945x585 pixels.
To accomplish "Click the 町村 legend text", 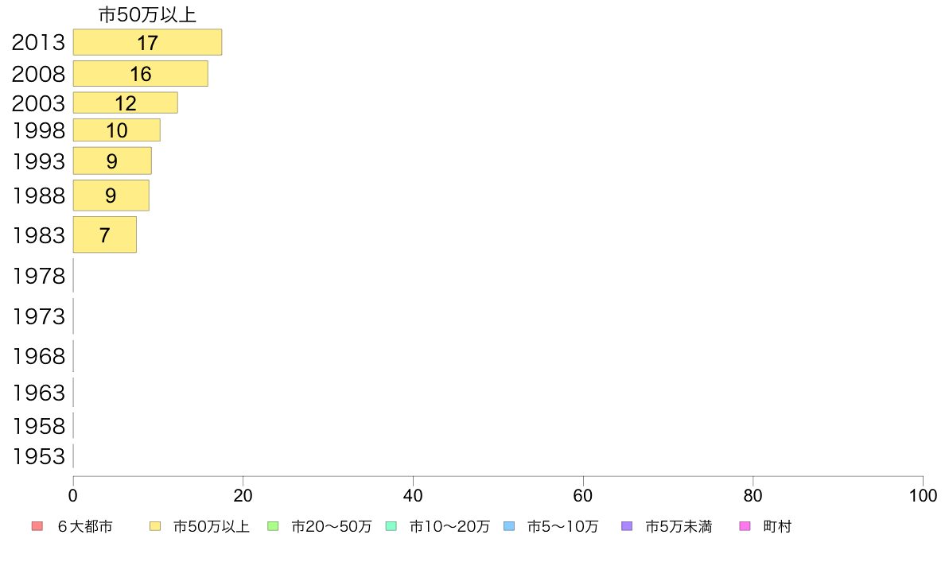I will pyautogui.click(x=777, y=526).
